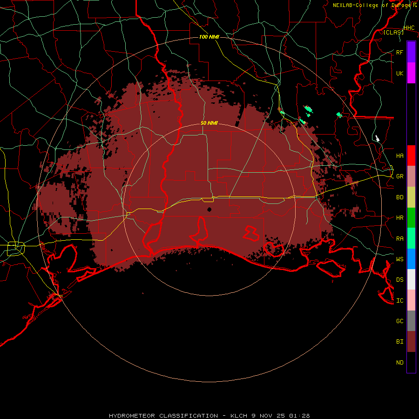Click the black radar site dot
Screen dimensions: 419x419
tap(209, 209)
